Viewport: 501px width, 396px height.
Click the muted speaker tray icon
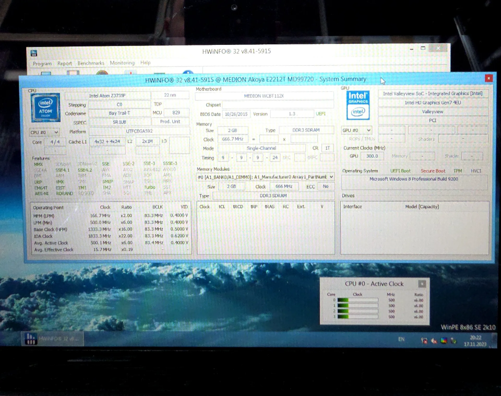[434, 341]
